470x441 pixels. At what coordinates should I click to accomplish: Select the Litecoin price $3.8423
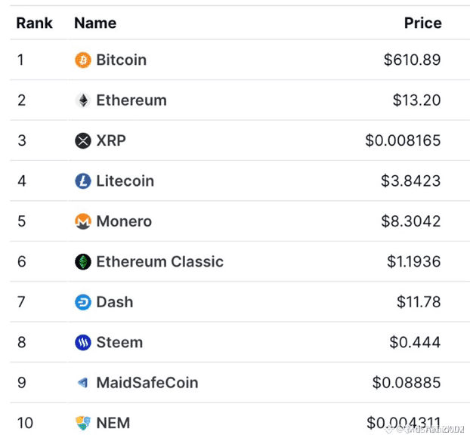point(410,181)
